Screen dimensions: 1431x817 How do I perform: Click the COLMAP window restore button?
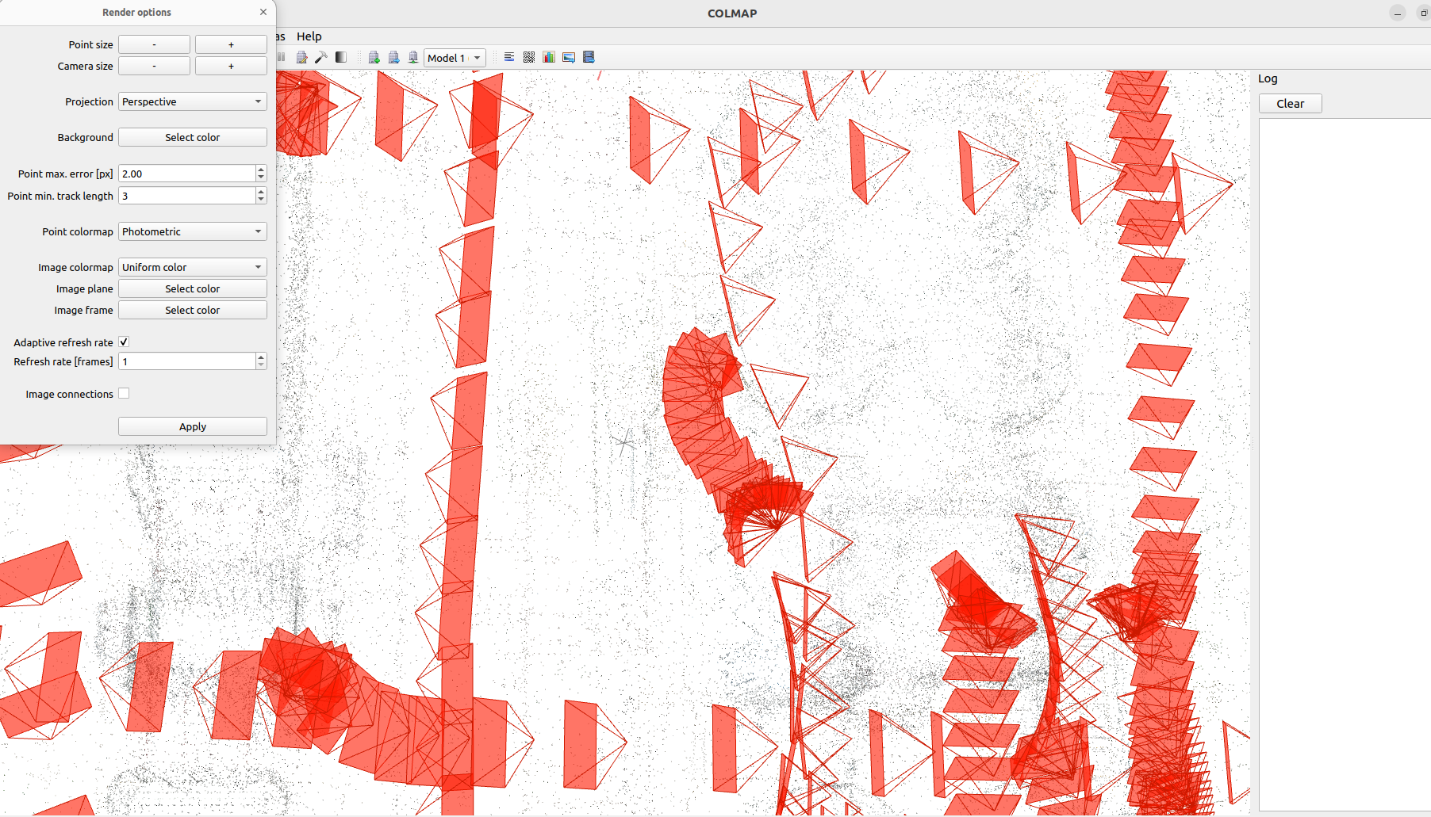pyautogui.click(x=1424, y=13)
